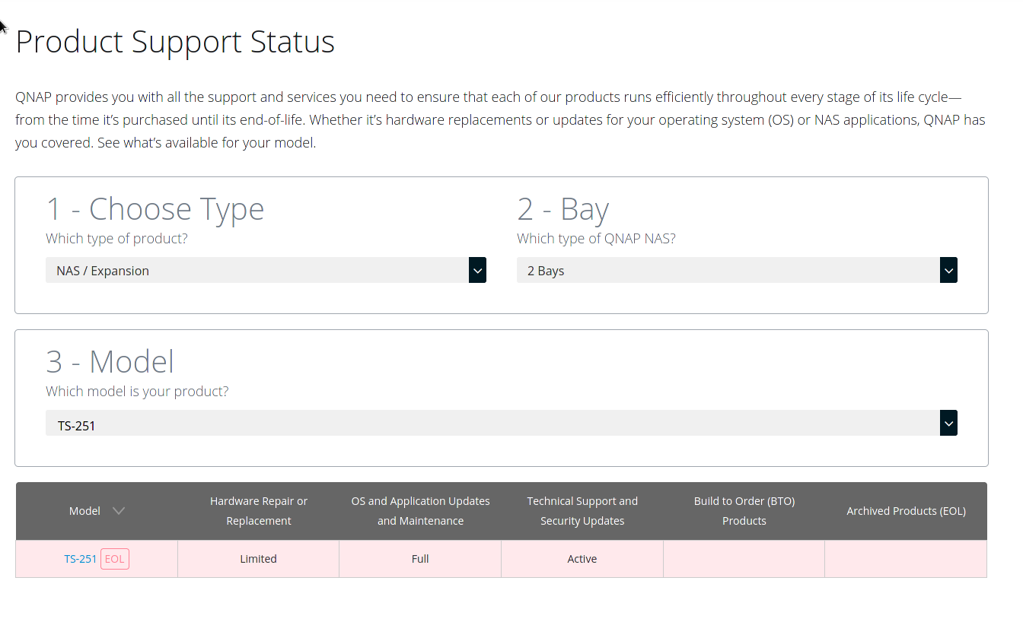Click the Limited hardware repair status cell
The width and height of the screenshot is (1023, 619).
tap(258, 559)
